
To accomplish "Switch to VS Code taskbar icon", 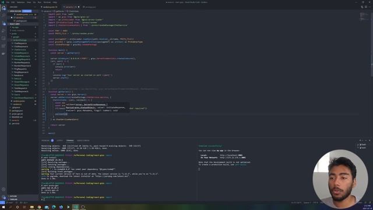I will pyautogui.click(x=76, y=207).
